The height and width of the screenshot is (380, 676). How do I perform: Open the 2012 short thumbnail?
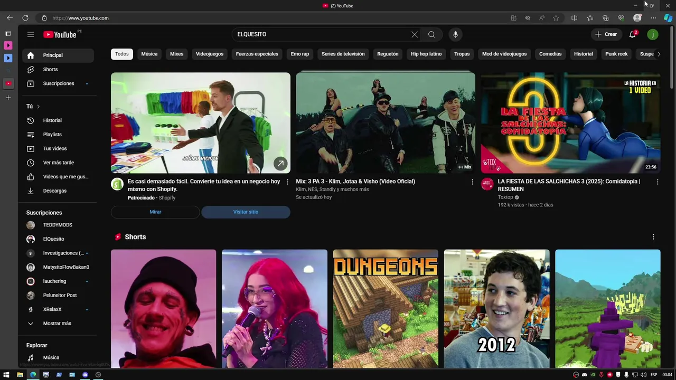[496, 309]
